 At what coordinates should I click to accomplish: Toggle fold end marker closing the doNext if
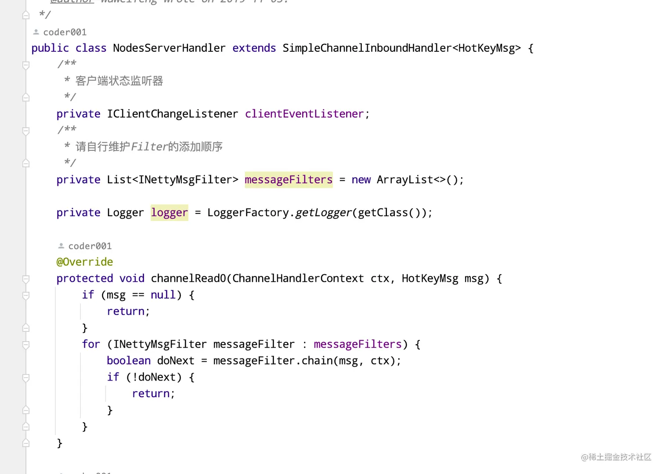[26, 410]
